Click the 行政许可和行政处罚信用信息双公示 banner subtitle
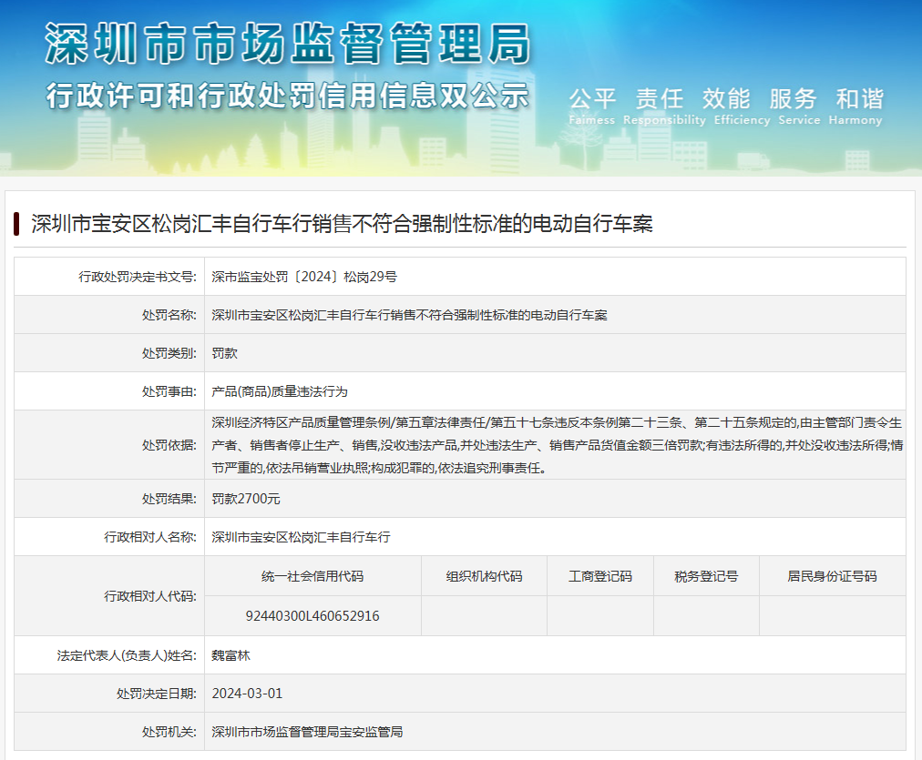This screenshot has height=760, width=922. click(288, 96)
